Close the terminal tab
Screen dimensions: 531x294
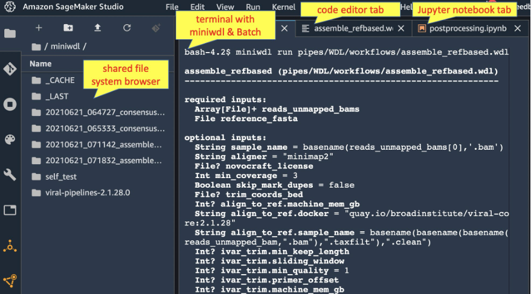(x=285, y=28)
